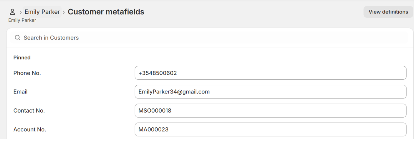This screenshot has width=414, height=141.
Task: Select the Email metafield input box
Action: (270, 92)
